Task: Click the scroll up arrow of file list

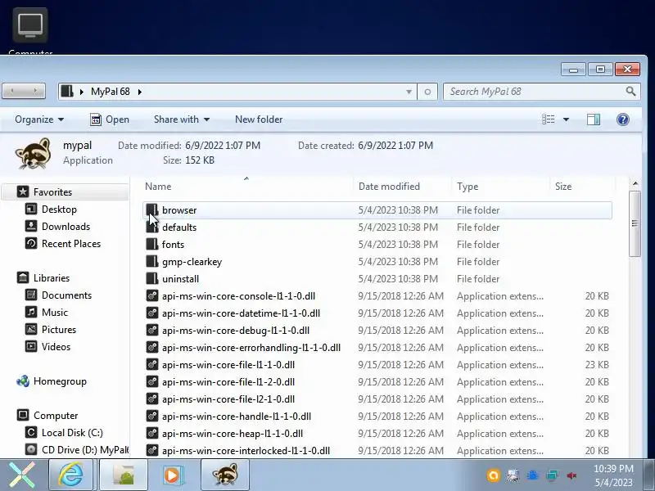Action: [x=635, y=183]
